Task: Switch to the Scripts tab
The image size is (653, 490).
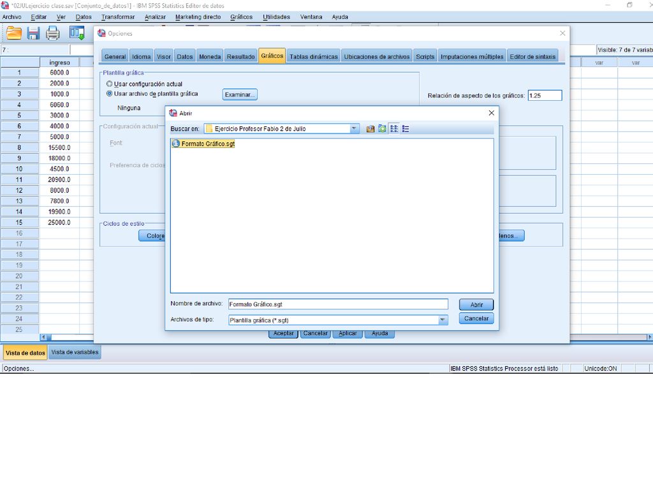Action: 425,57
